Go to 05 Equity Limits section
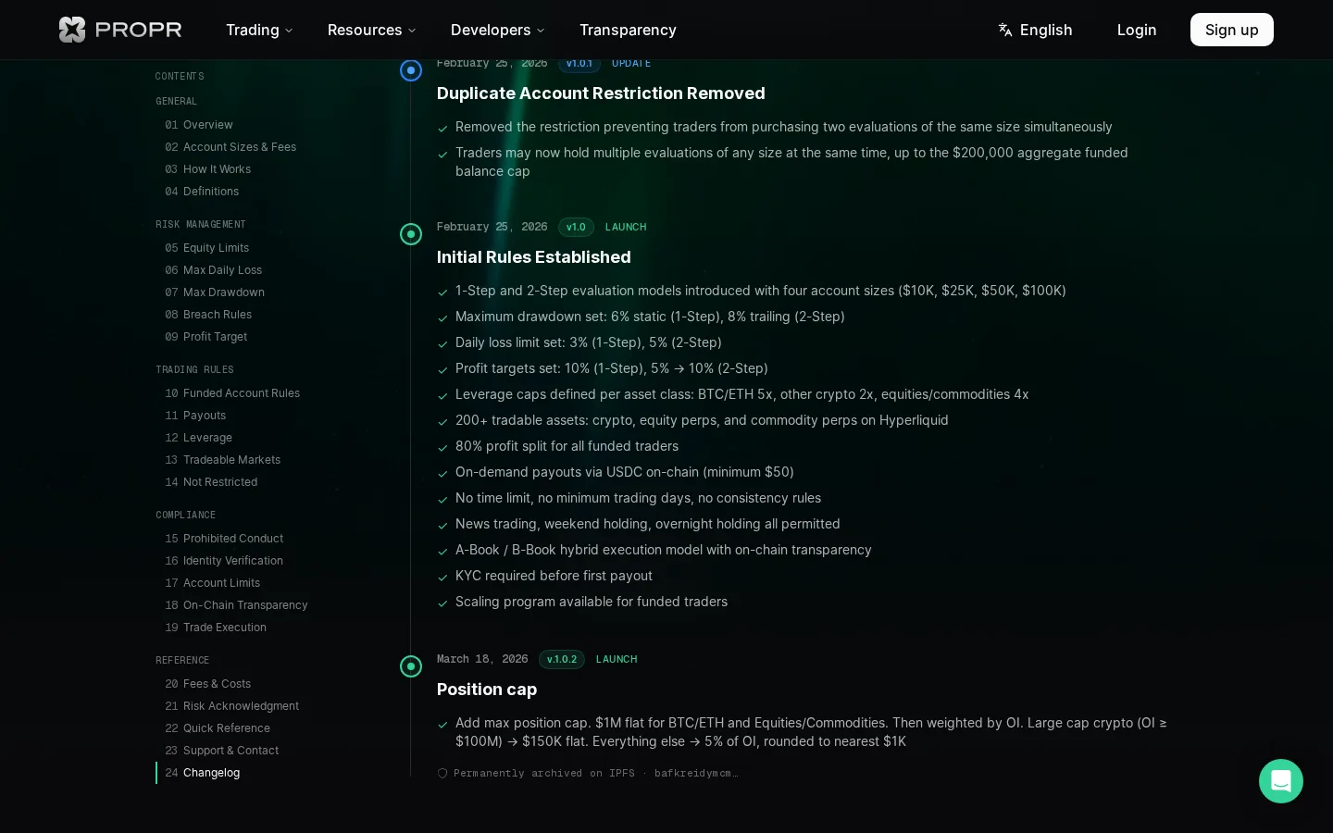The height and width of the screenshot is (833, 1333). (207, 248)
